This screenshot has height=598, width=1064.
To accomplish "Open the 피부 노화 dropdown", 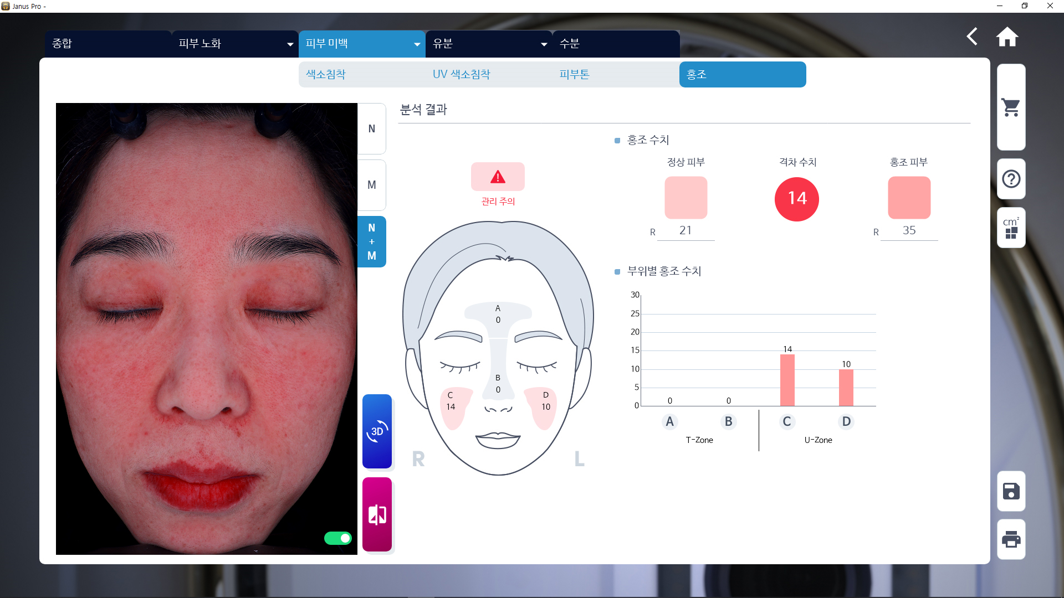I will point(234,43).
